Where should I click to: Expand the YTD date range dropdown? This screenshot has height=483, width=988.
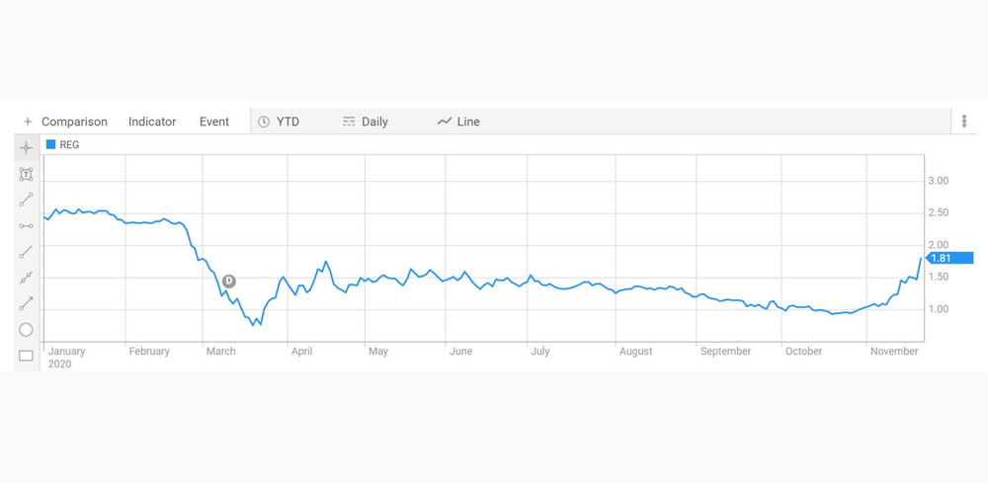(280, 121)
